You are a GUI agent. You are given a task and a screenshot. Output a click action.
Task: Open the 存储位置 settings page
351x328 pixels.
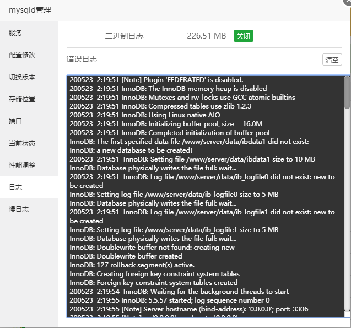[22, 99]
